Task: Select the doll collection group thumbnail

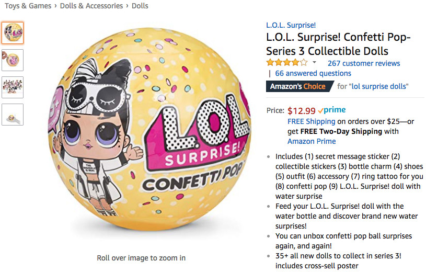Action: coord(13,87)
